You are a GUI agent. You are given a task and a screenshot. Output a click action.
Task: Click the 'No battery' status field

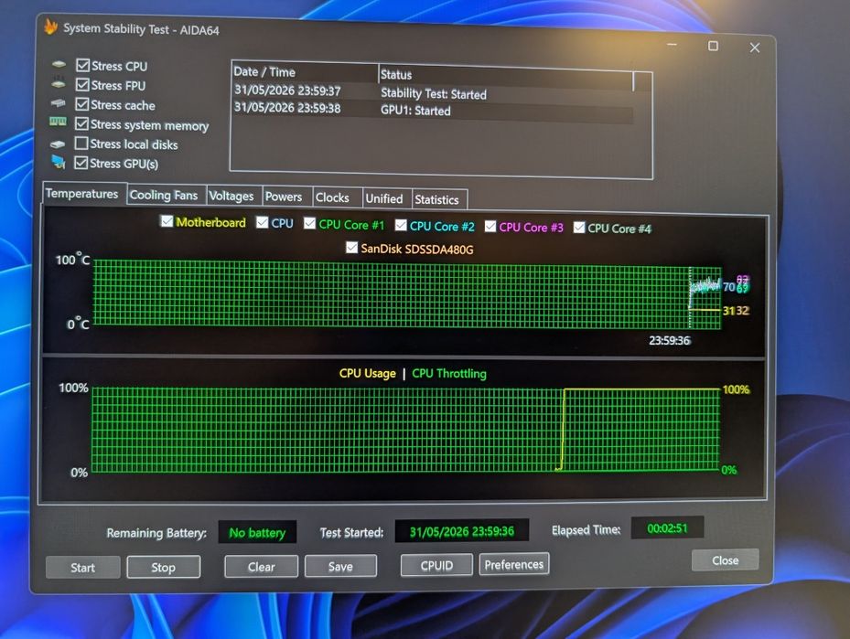(257, 532)
